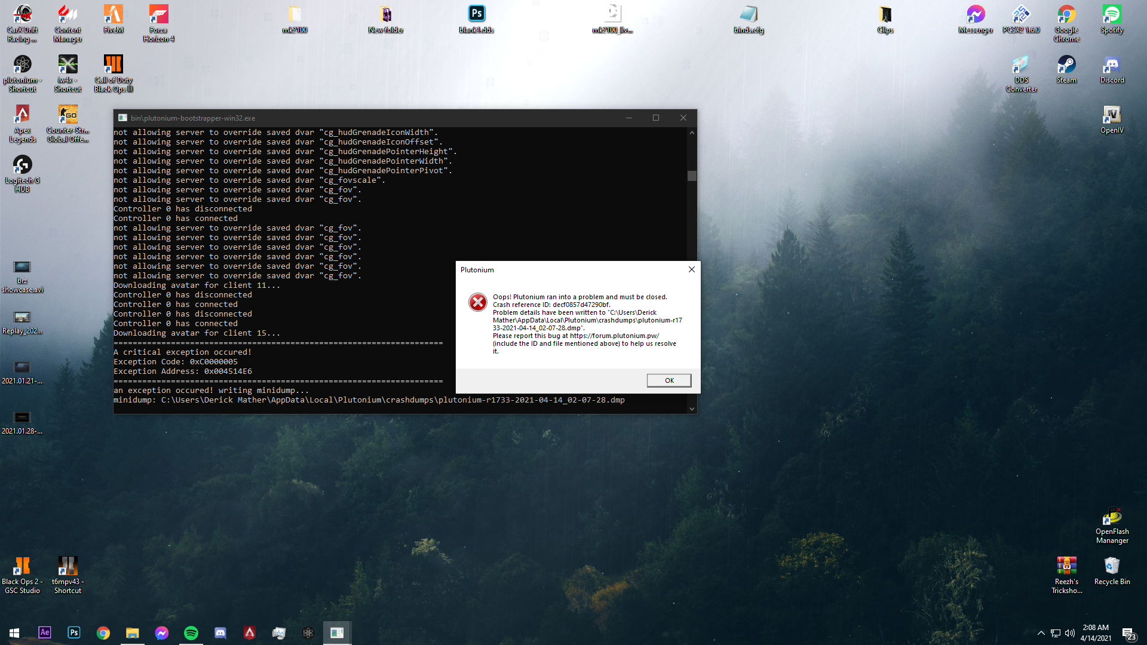Screen dimensions: 1147x645
Task: Open File Explorer from the taskbar
Action: tap(132, 632)
